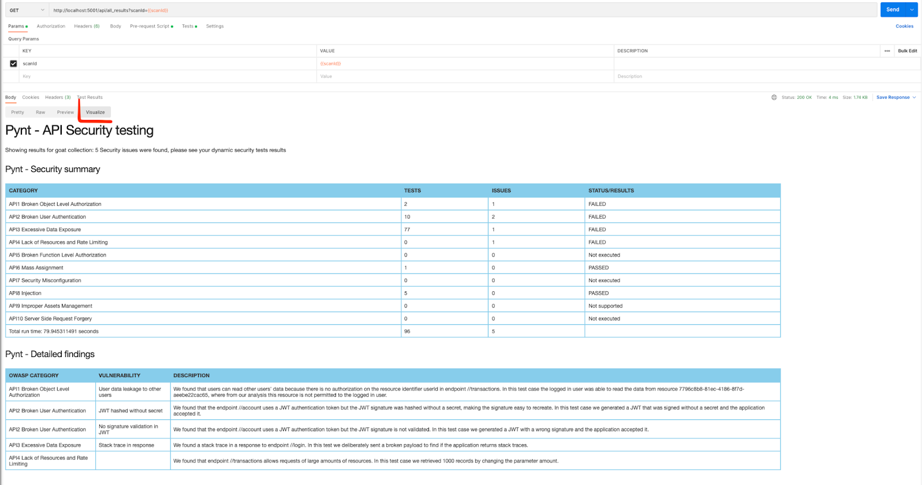
Task: Click the tests count 77 cell
Action: 445,230
